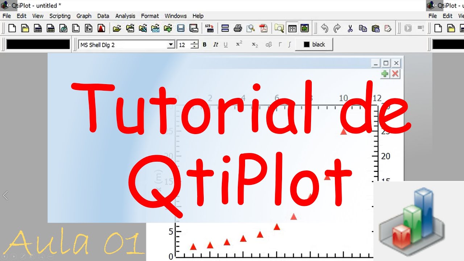Click the open template folder icon
This screenshot has height=261, width=464.
(130, 28)
